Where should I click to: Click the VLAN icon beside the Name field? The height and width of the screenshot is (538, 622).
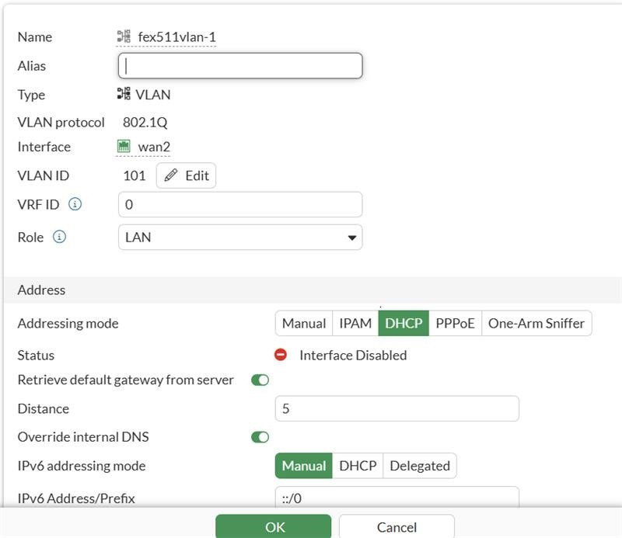tap(124, 36)
